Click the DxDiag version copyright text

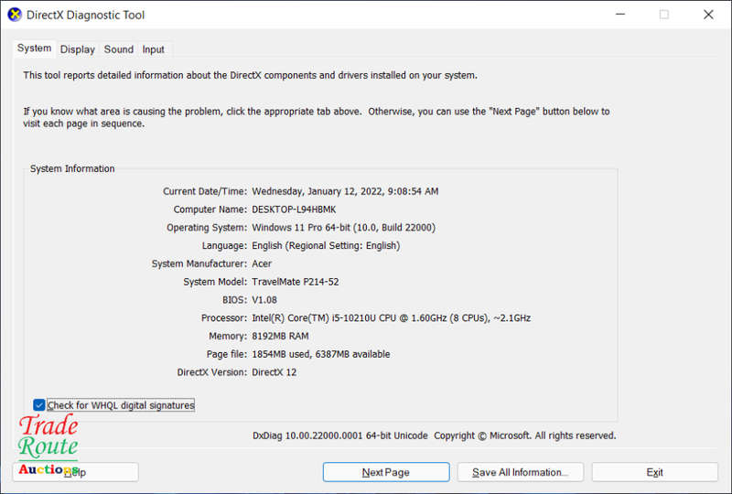pos(434,435)
